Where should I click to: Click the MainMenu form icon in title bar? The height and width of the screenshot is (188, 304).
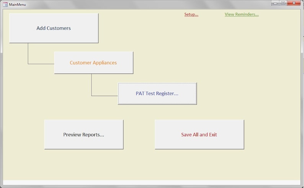5,5
